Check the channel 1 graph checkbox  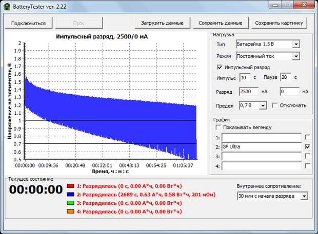pyautogui.click(x=307, y=137)
